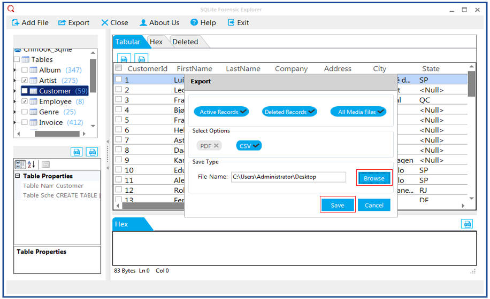Toggle the CSV export option

click(249, 146)
